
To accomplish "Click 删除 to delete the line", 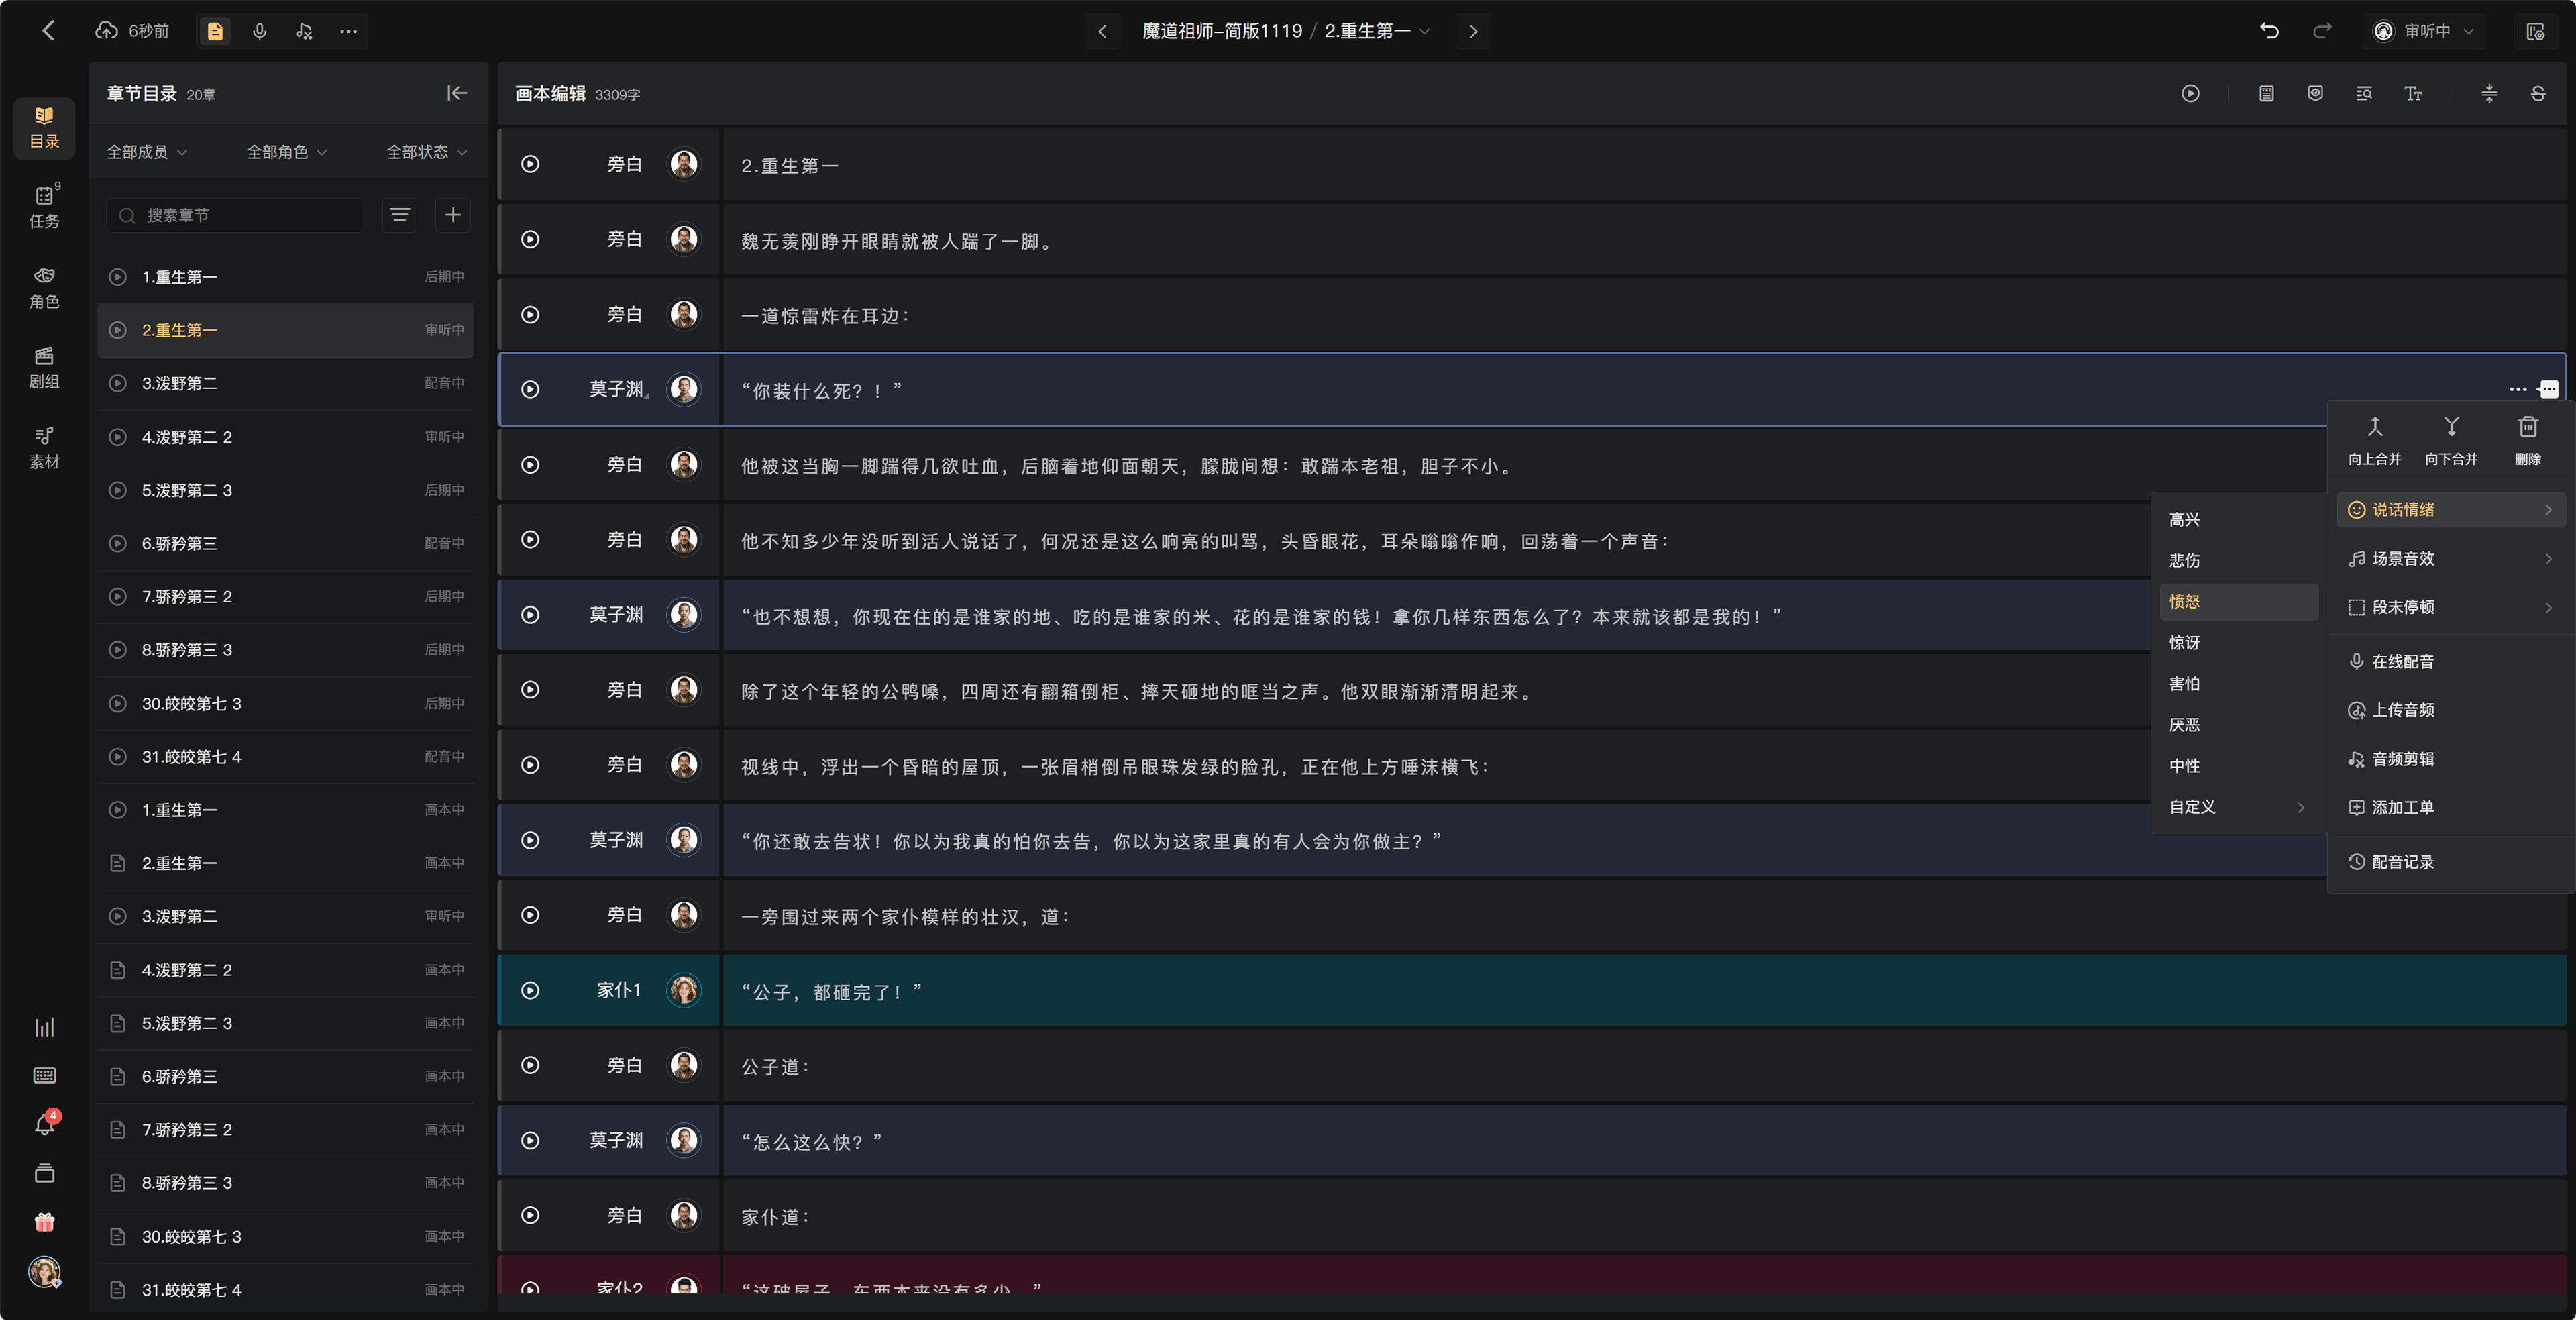I will point(2527,441).
